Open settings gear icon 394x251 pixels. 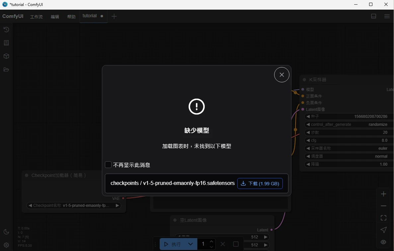(6, 245)
